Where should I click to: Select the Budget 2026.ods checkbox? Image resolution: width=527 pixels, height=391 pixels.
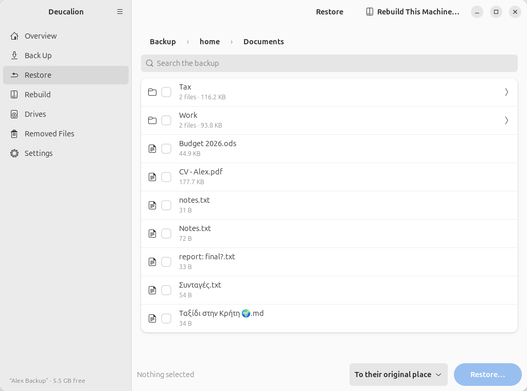click(x=166, y=149)
